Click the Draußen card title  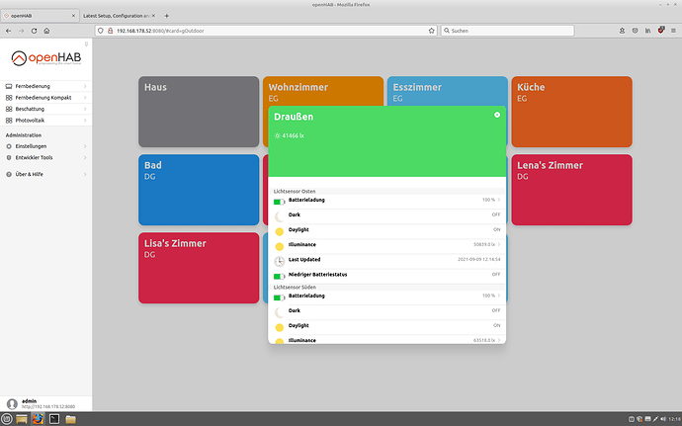[294, 117]
